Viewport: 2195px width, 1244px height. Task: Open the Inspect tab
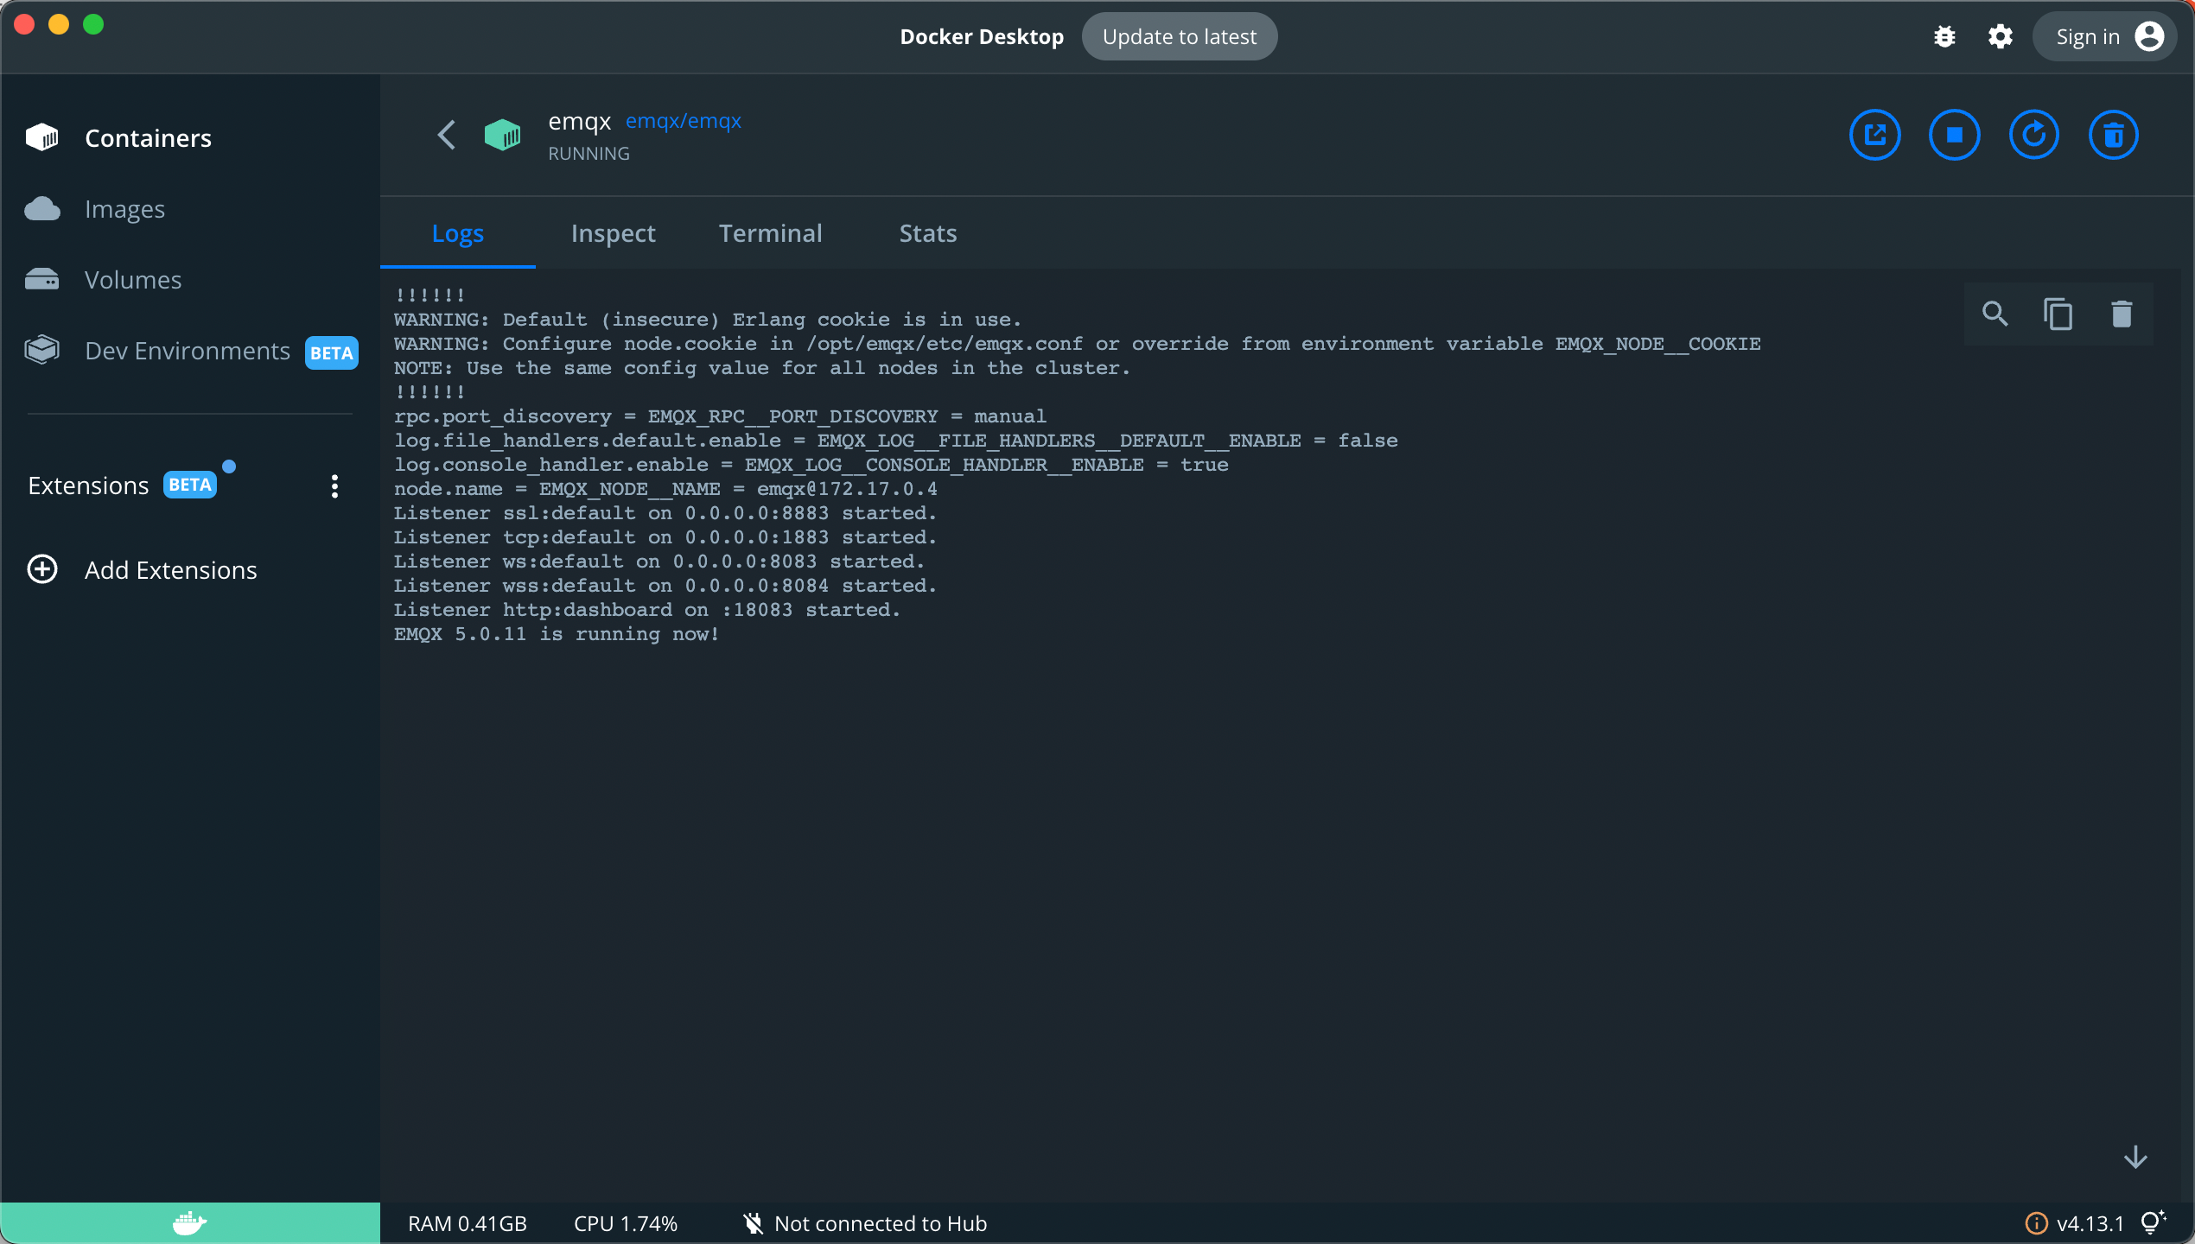[x=614, y=232]
